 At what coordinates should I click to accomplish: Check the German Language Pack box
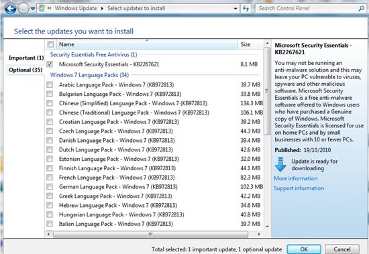pos(50,187)
